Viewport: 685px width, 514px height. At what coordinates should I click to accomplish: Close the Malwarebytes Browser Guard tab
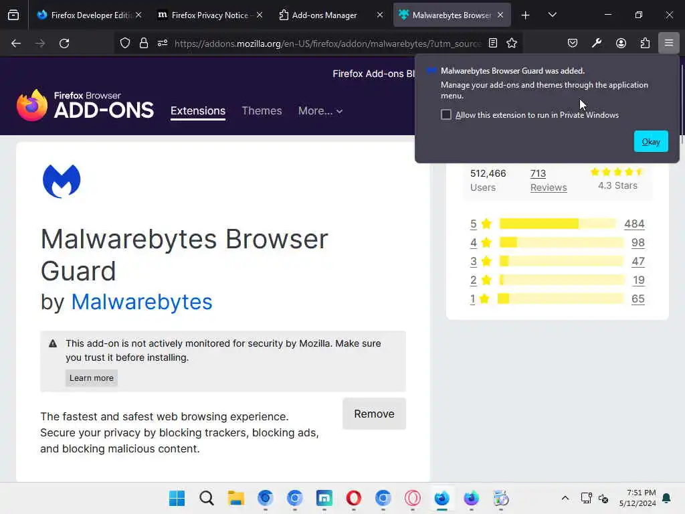coord(500,15)
